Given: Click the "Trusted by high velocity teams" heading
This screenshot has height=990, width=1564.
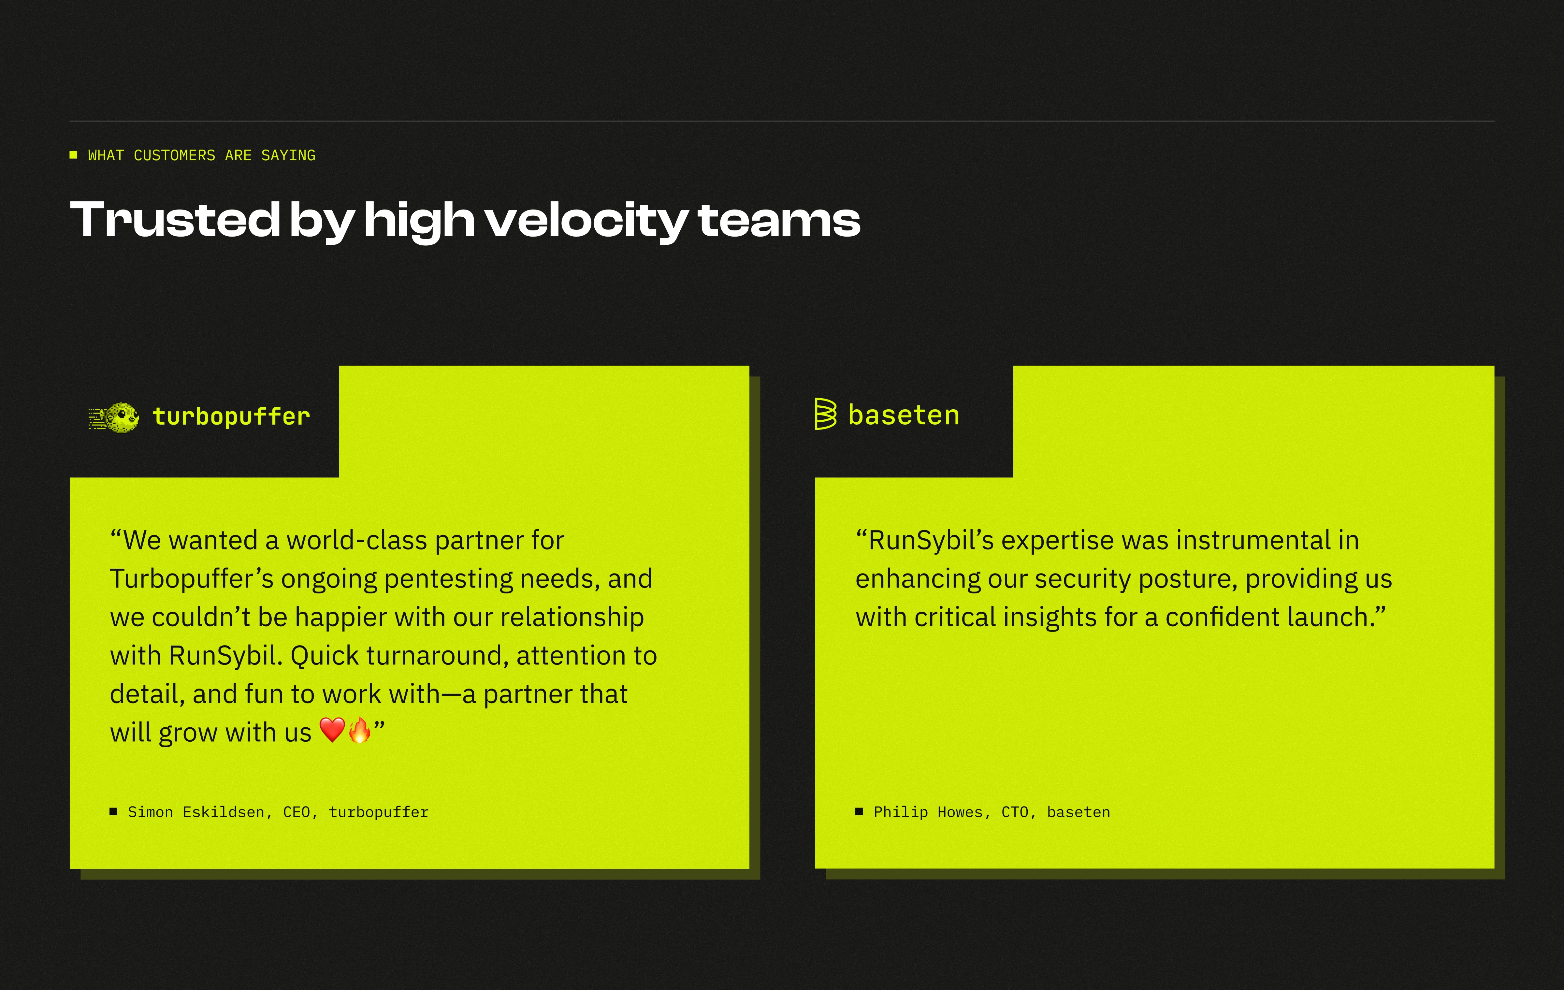Looking at the screenshot, I should click(x=464, y=220).
